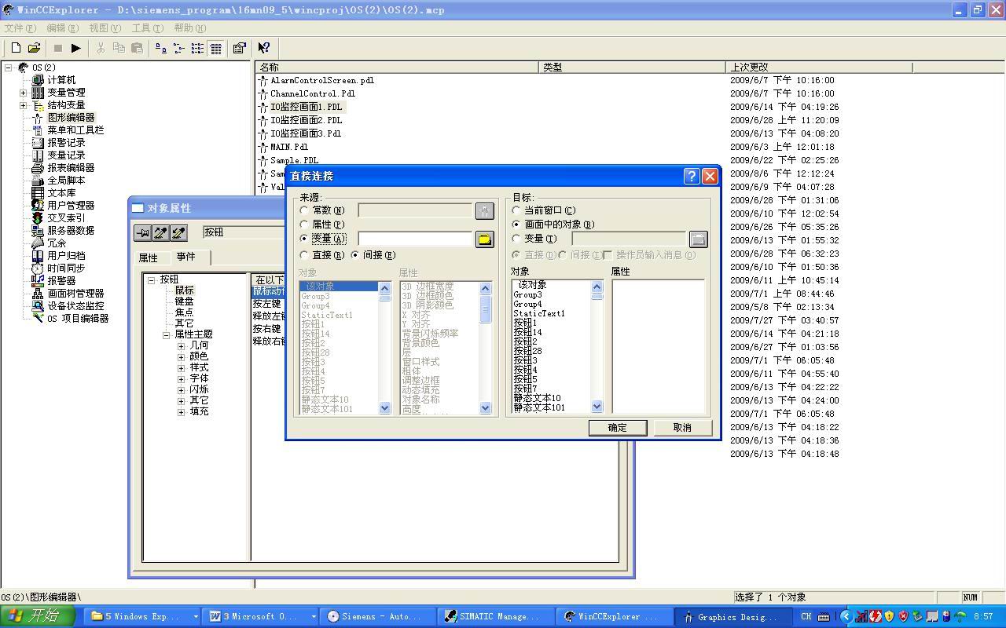This screenshot has height=628, width=1006.
Task: Expand the 字体 property group
Action: coord(182,378)
